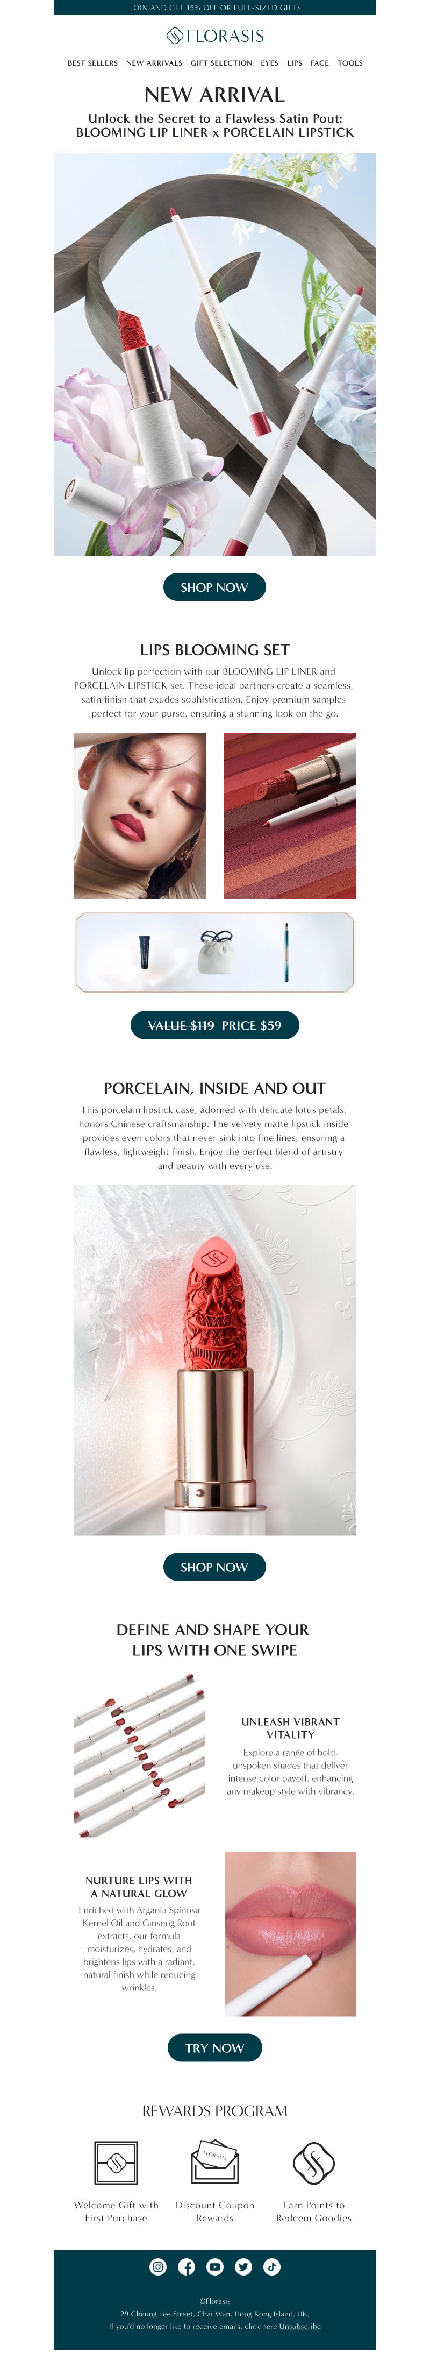
Task: Open the Facebook social icon
Action: point(187,2266)
